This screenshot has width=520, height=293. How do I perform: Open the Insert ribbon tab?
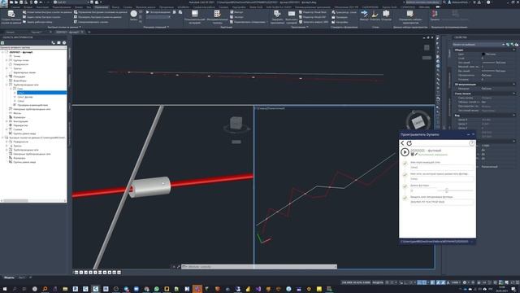(28, 7)
